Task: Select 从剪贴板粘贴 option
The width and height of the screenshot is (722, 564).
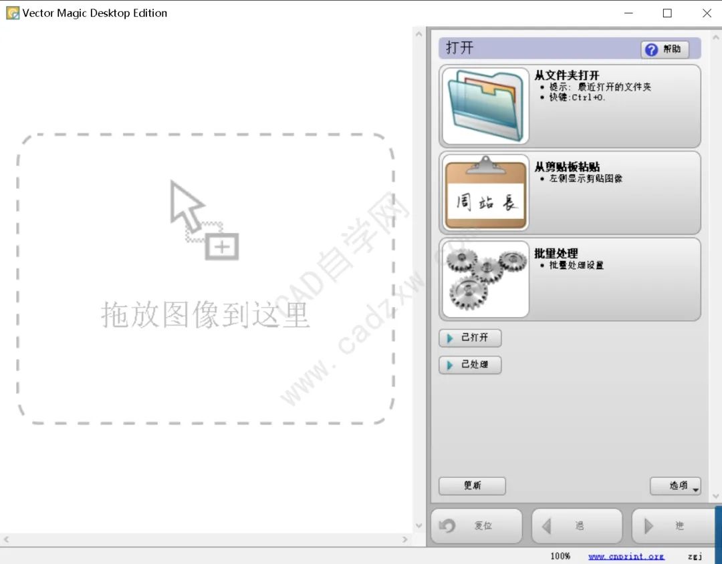Action: 570,193
